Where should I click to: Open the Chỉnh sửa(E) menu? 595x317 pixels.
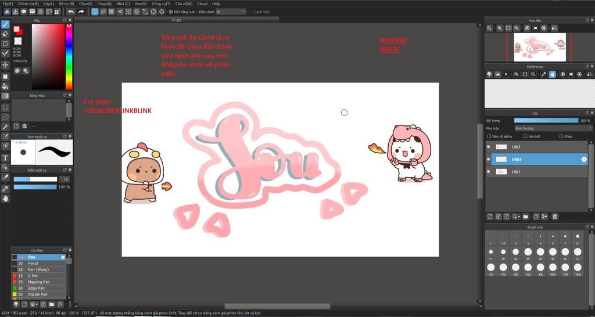(x=28, y=3)
